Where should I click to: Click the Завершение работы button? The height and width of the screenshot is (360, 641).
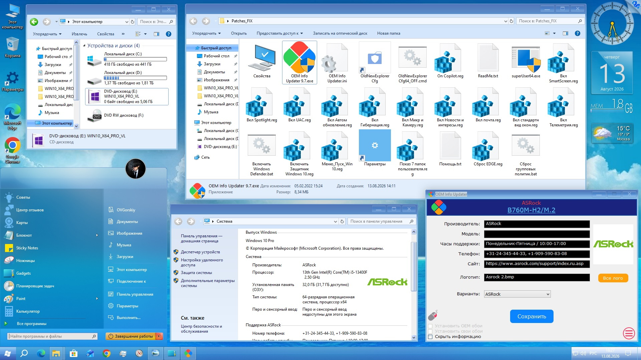point(131,336)
